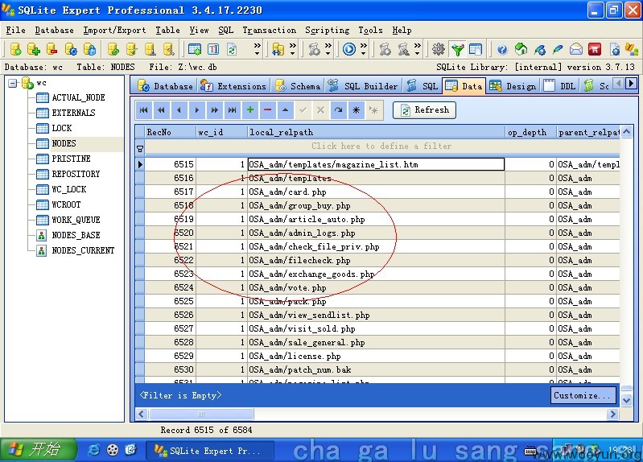
Task: Open the Scripting menu
Action: click(x=328, y=31)
